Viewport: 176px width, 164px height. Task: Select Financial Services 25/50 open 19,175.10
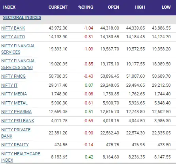point(110,64)
